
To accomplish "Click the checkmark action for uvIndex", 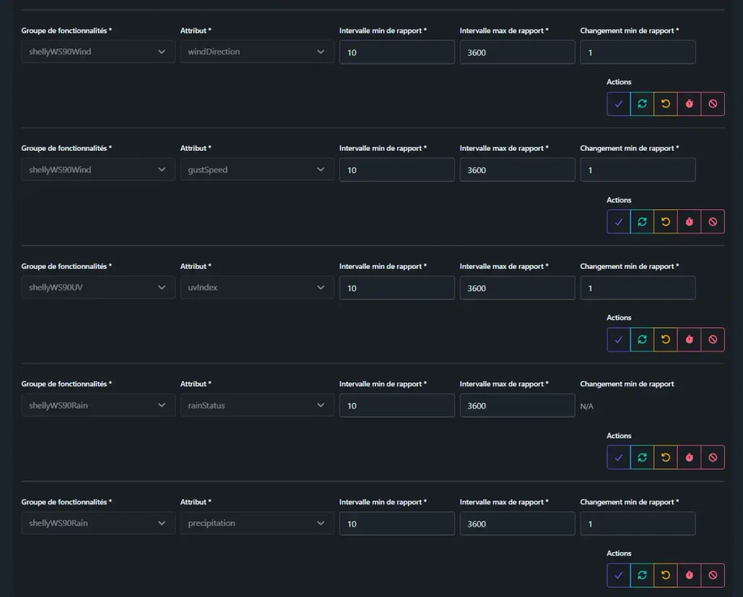I will point(618,339).
